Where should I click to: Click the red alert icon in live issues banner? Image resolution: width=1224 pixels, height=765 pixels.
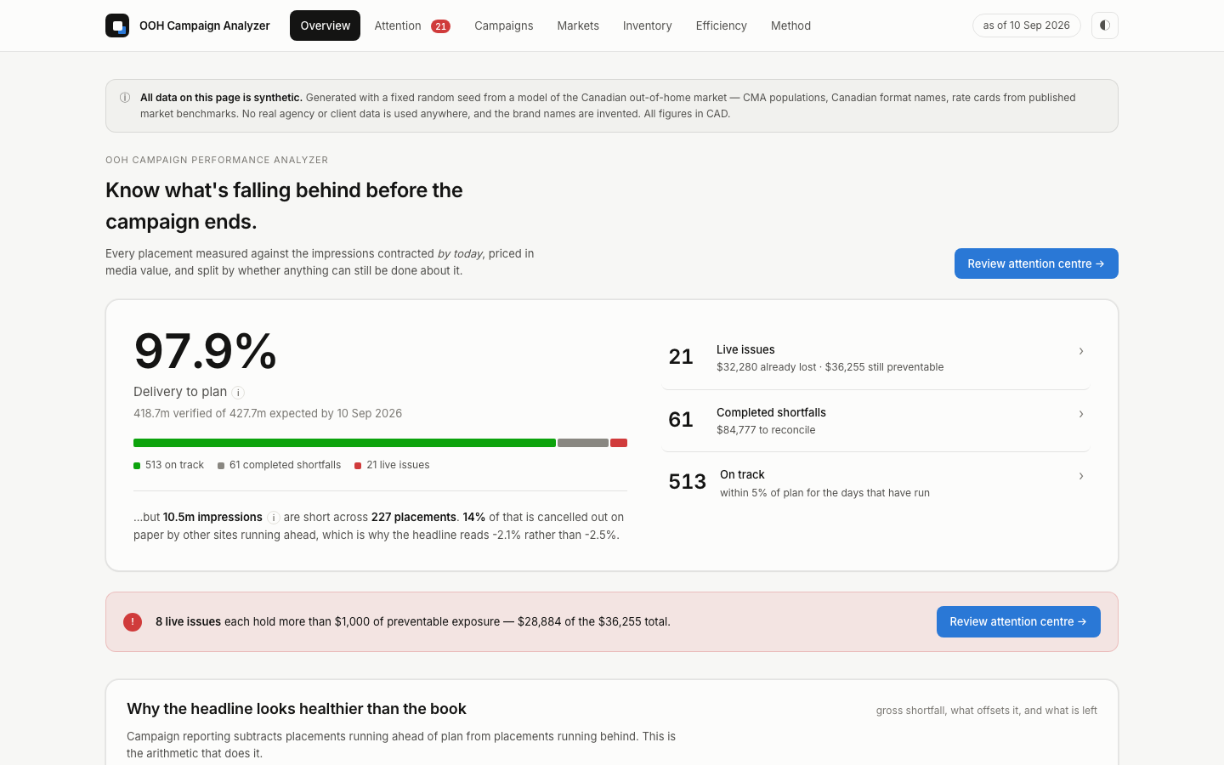pyautogui.click(x=133, y=622)
